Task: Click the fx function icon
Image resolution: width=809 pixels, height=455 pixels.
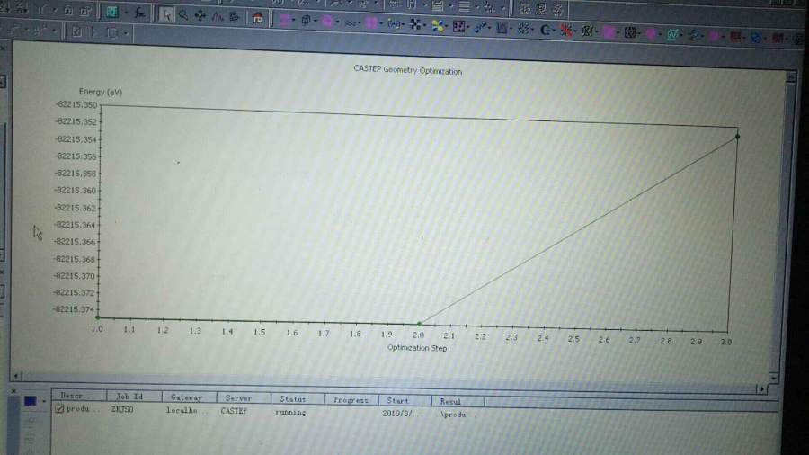Action: click(139, 13)
